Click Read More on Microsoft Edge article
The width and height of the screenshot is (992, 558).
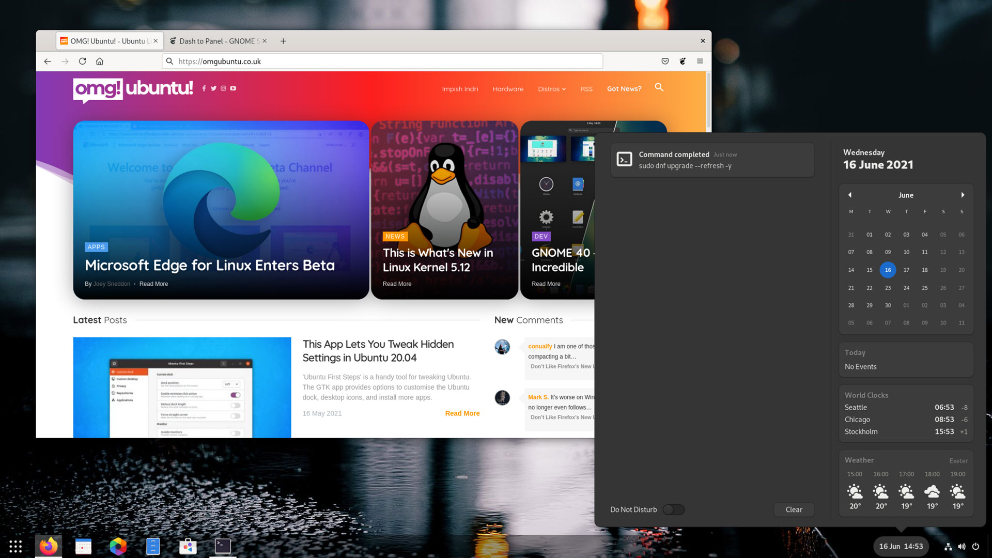pyautogui.click(x=153, y=284)
